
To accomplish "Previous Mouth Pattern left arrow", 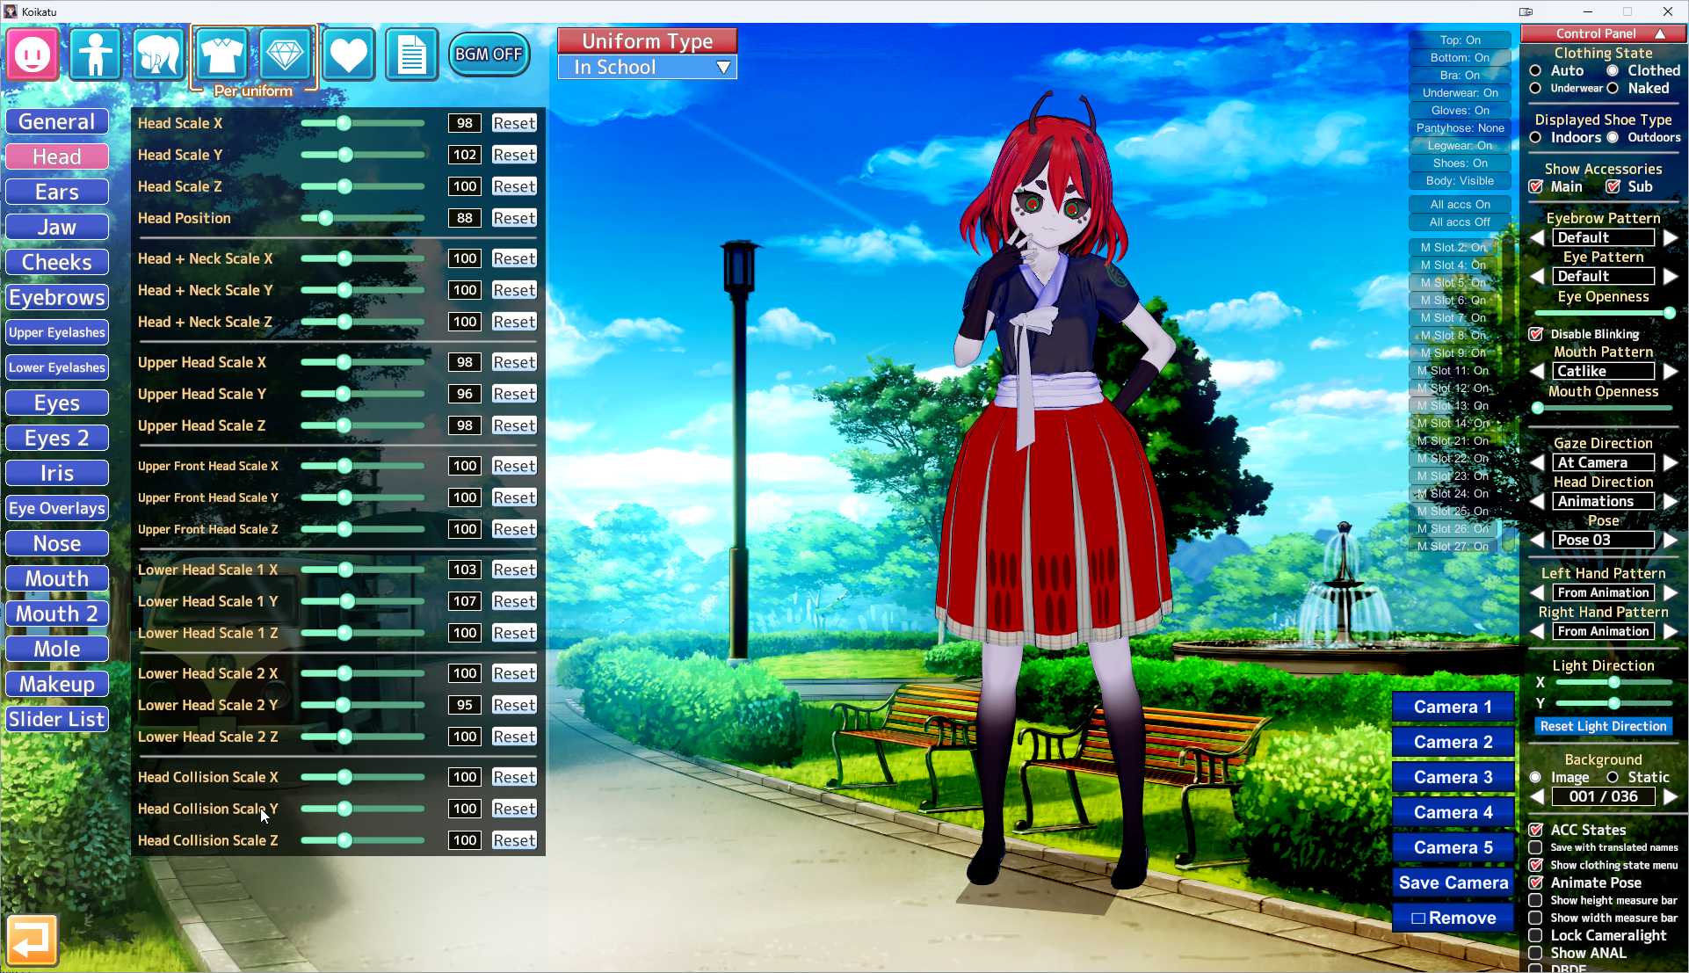I will pyautogui.click(x=1537, y=371).
